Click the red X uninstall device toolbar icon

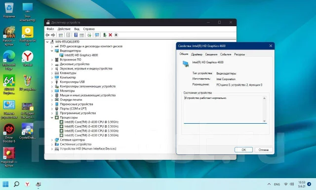110,35
